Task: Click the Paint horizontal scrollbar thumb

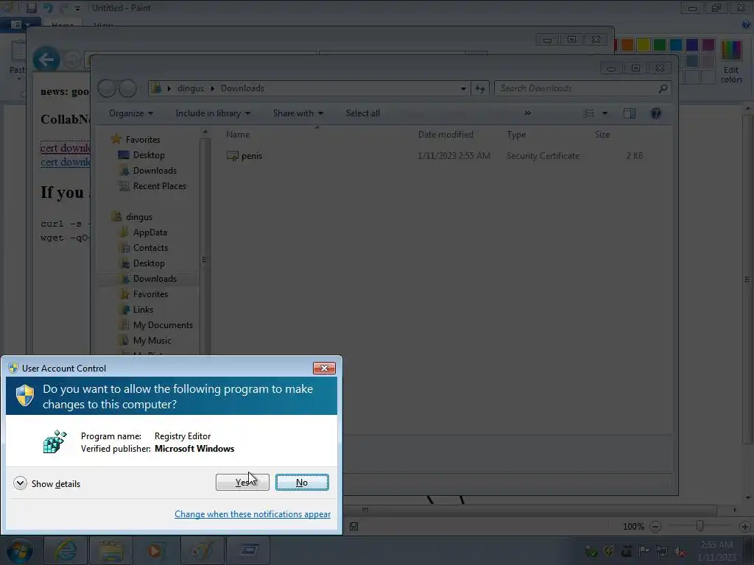Action: pos(365,509)
